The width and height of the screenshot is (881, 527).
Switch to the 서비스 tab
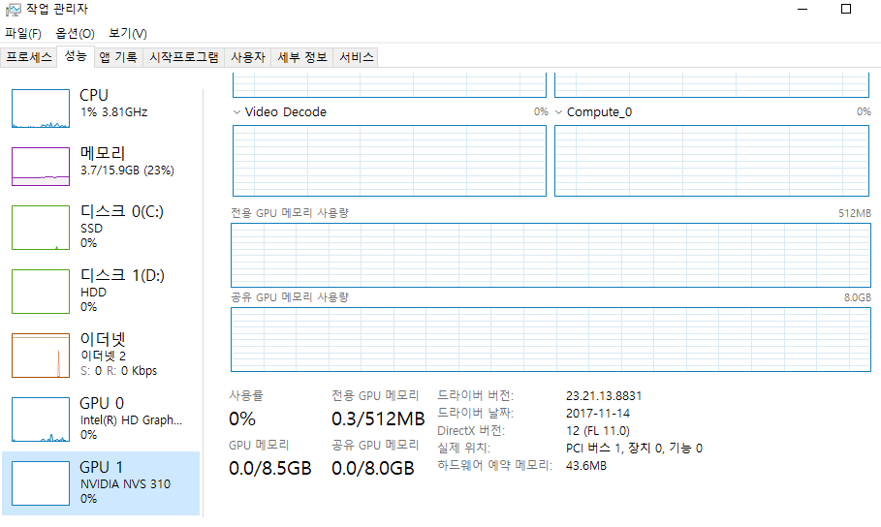tap(356, 57)
